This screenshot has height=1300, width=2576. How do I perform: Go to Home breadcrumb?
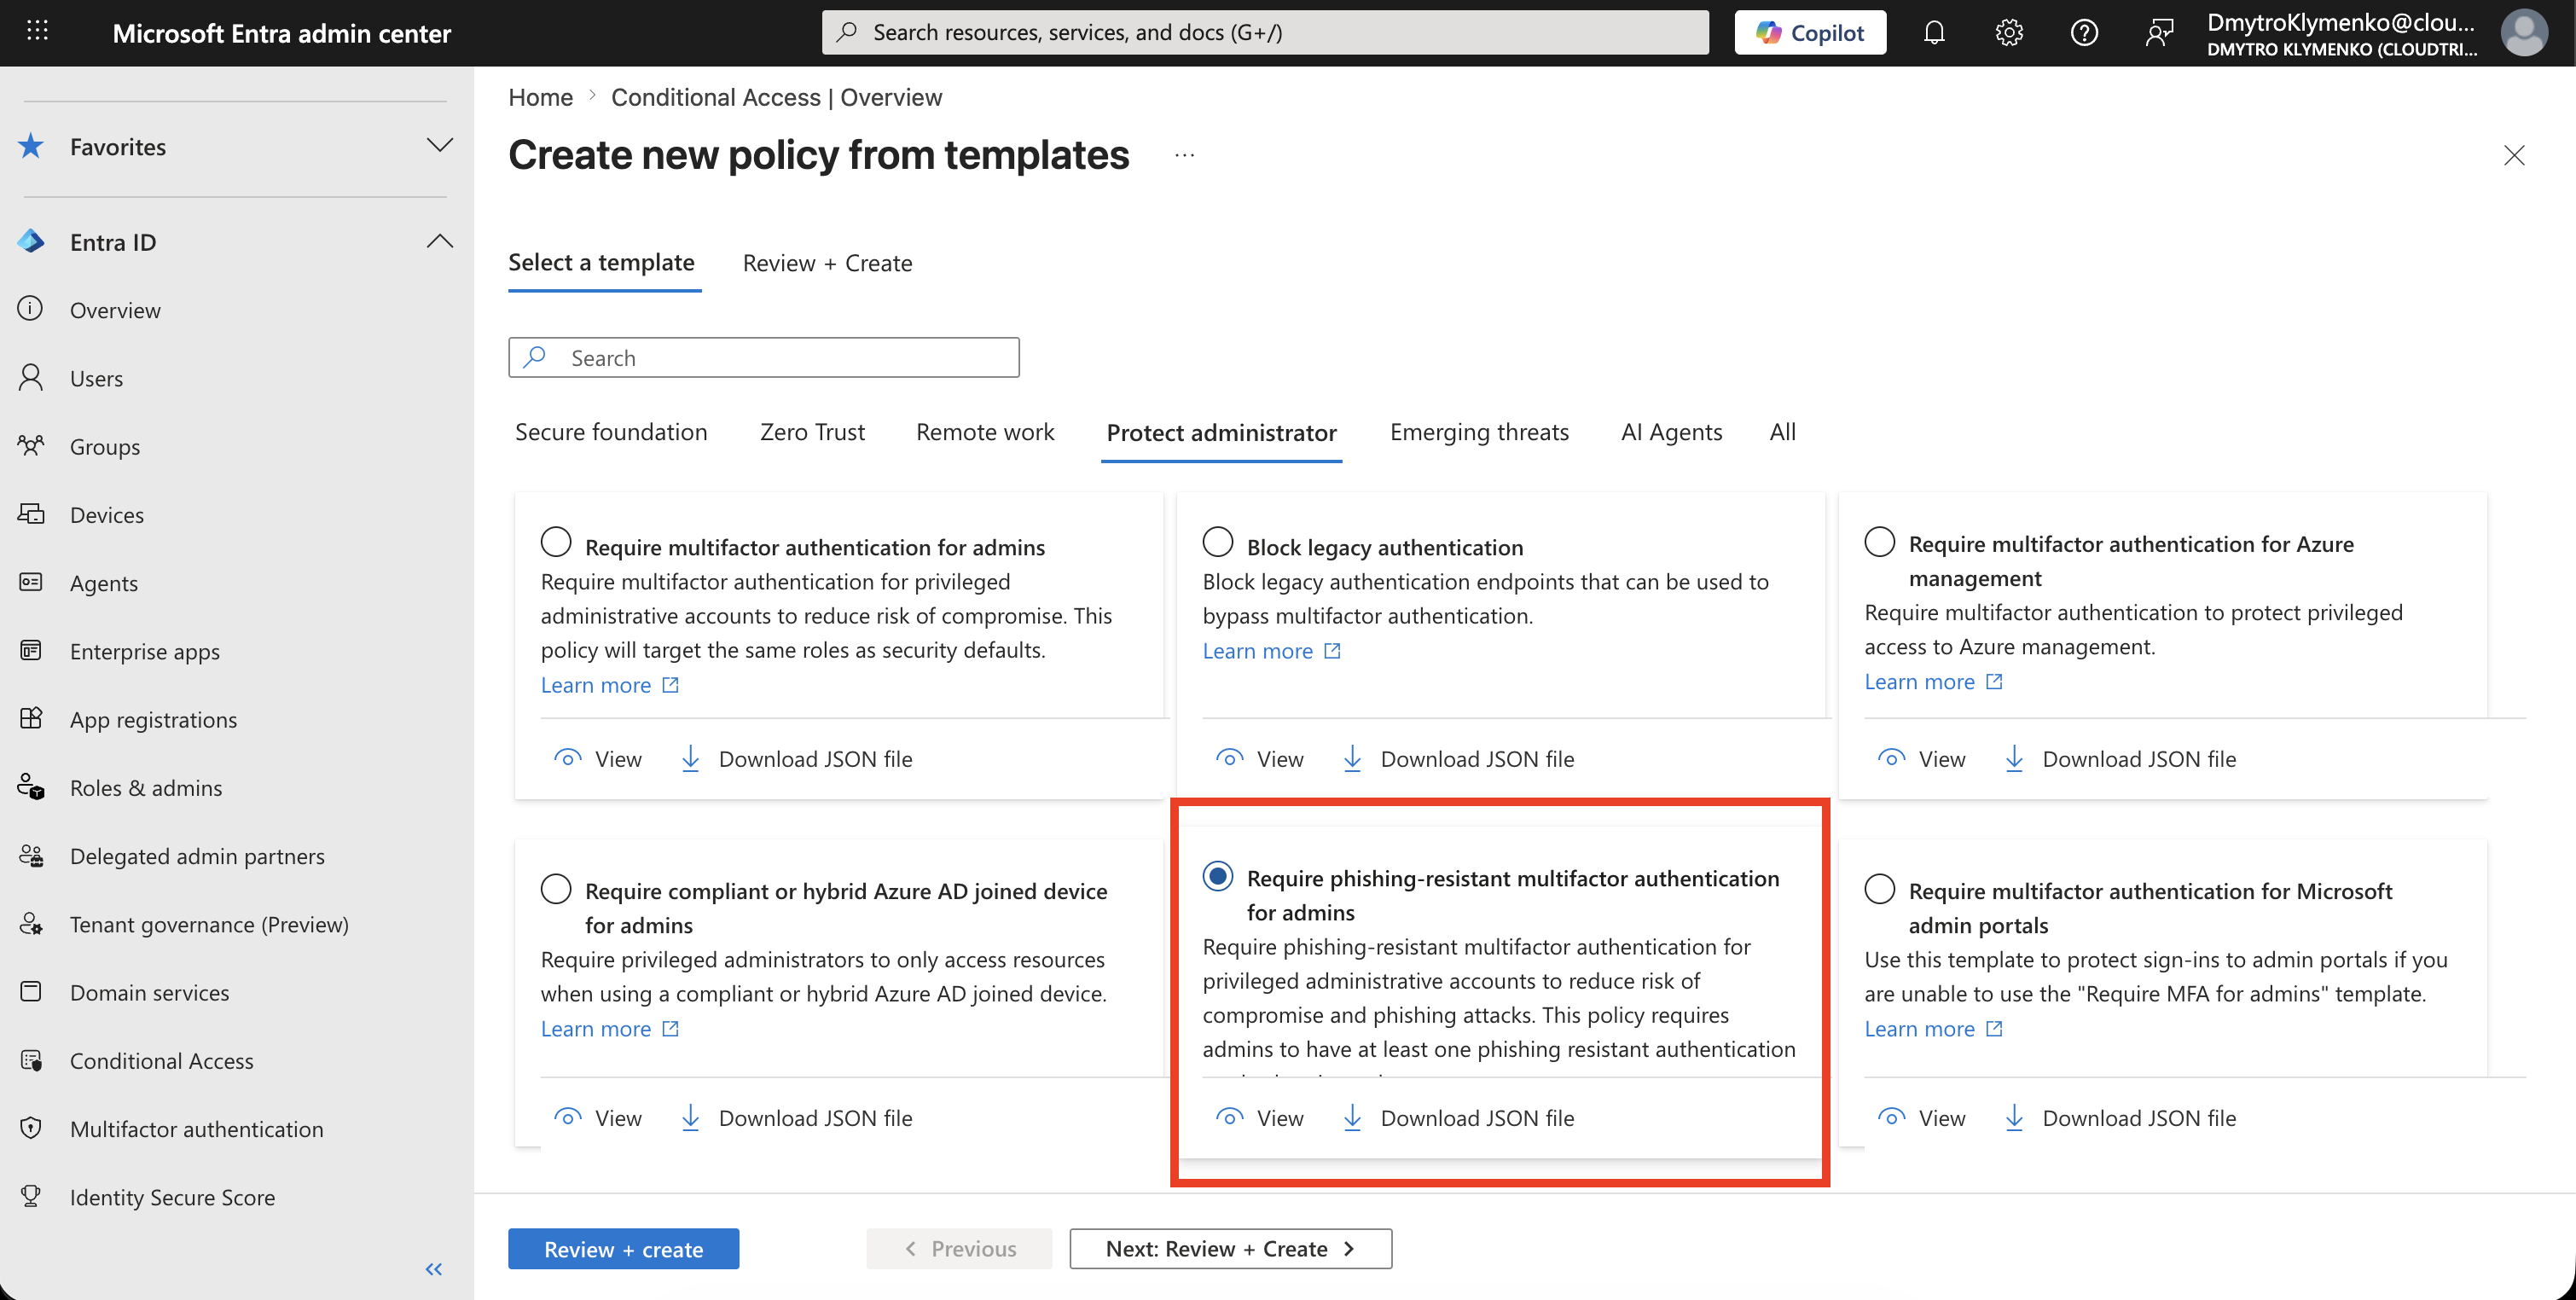pyautogui.click(x=540, y=97)
